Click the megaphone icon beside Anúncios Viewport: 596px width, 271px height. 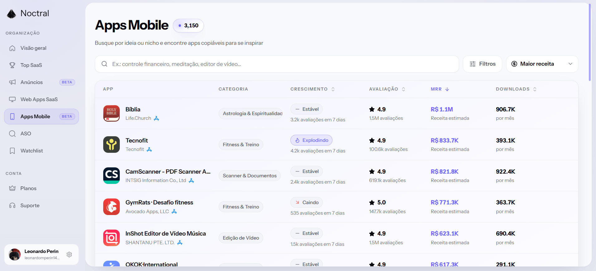12,82
